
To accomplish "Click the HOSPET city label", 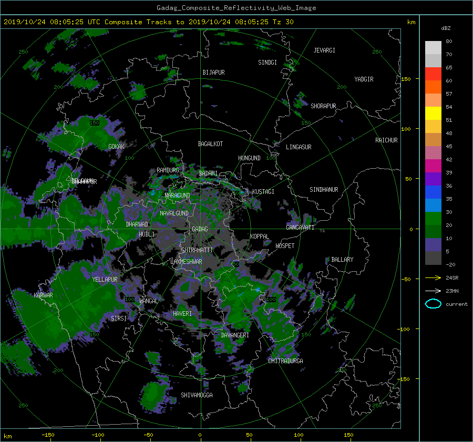I will [285, 246].
